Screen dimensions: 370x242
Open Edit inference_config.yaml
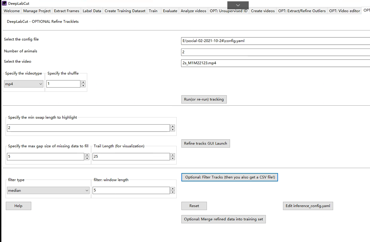coord(308,206)
